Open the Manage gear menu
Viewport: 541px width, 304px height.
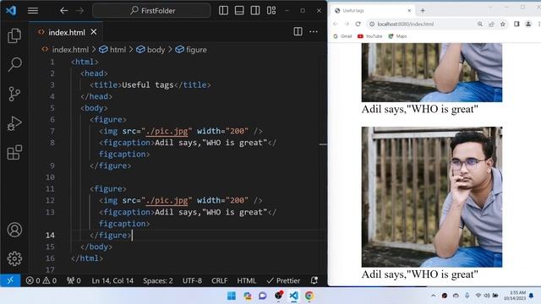pyautogui.click(x=14, y=258)
